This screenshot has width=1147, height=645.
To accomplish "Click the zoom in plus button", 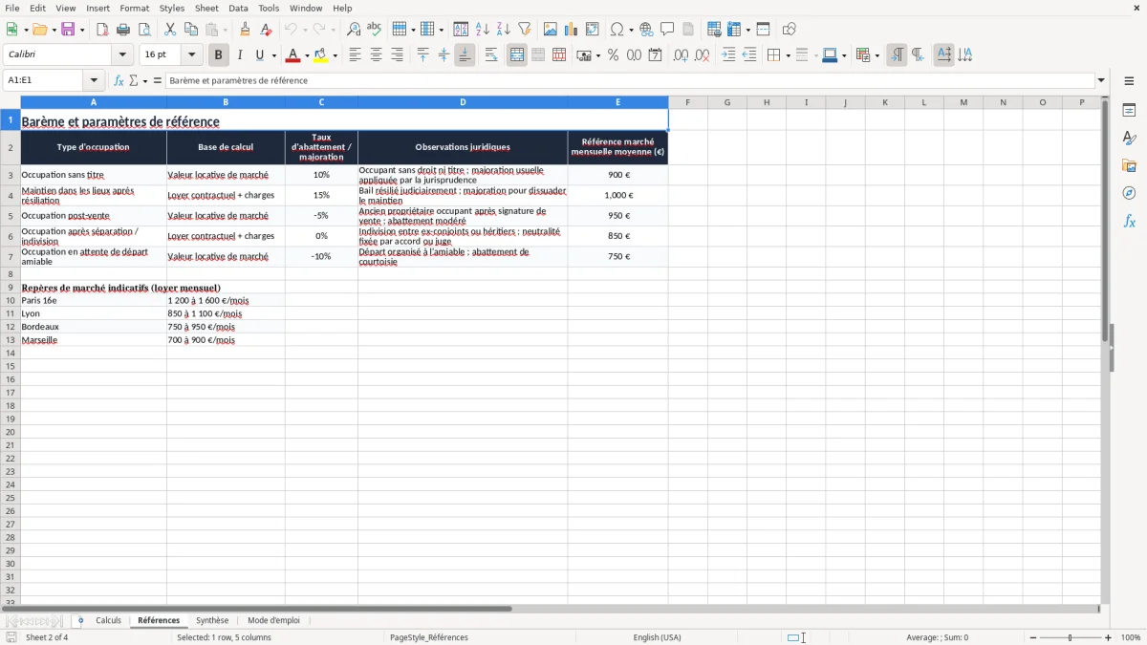I will 1109,637.
